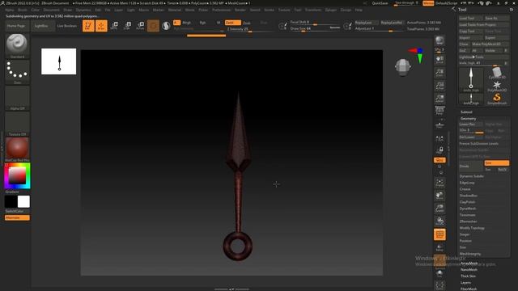Open the Texture Off selector
518x291 pixels.
click(17, 124)
